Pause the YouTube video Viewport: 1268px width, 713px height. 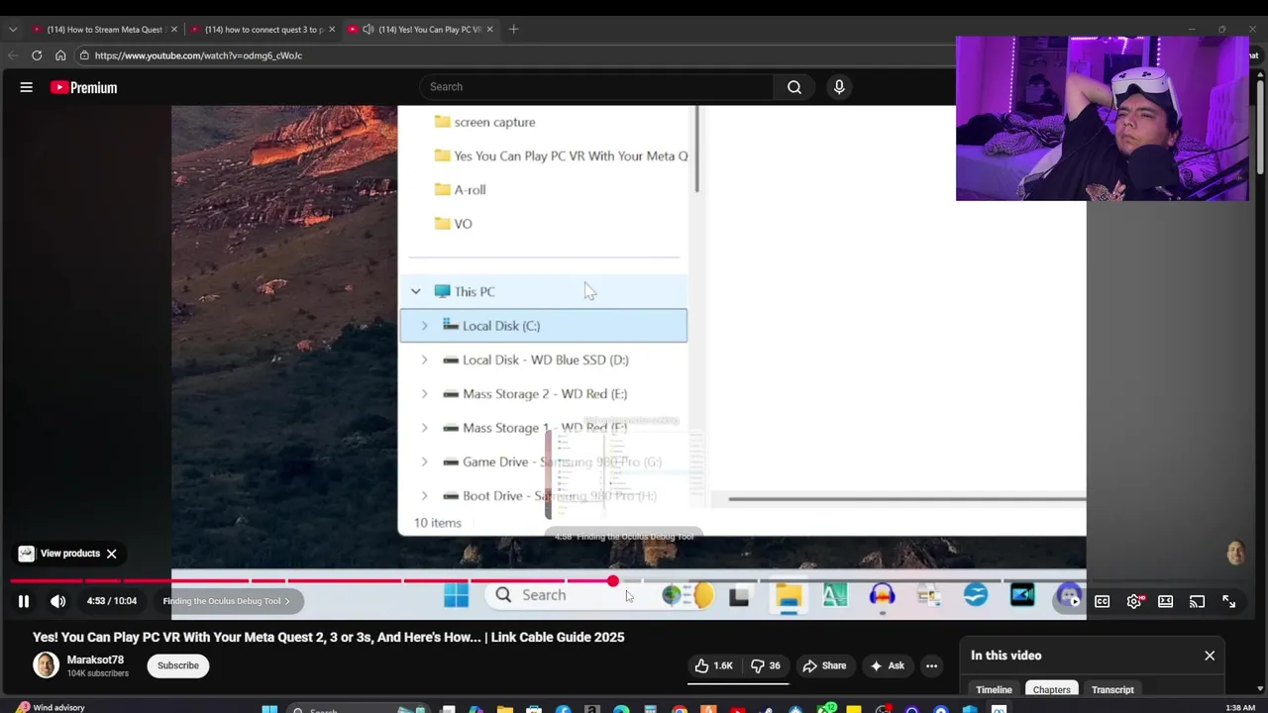[24, 601]
